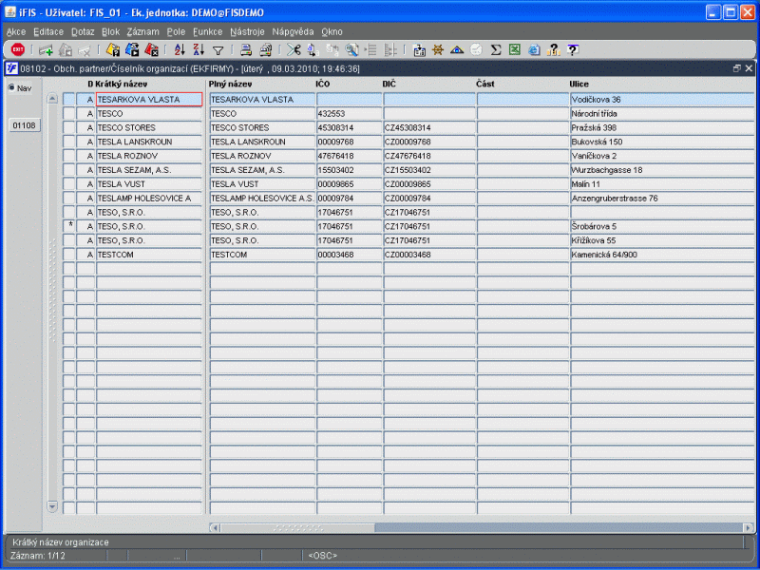Tick the selection box for TESARKOVA VLASTA row

point(68,100)
